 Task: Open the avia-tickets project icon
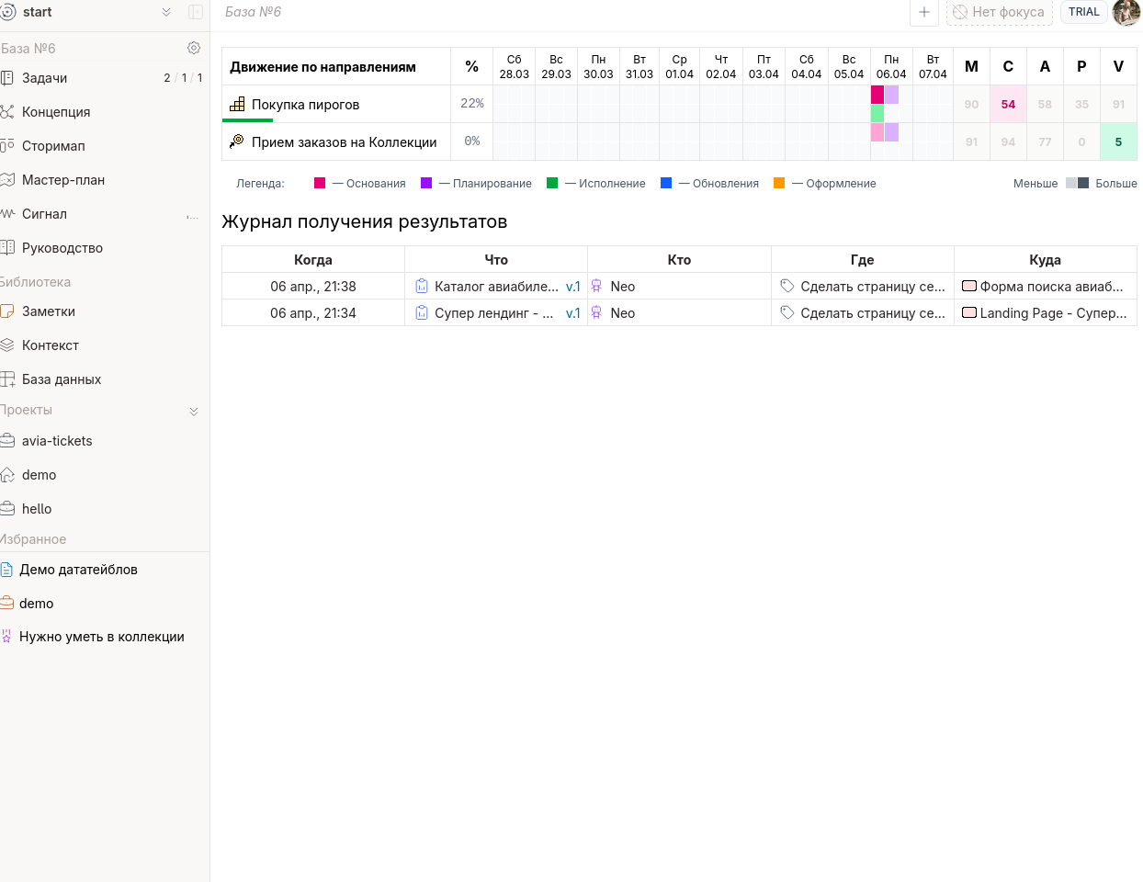coord(7,441)
